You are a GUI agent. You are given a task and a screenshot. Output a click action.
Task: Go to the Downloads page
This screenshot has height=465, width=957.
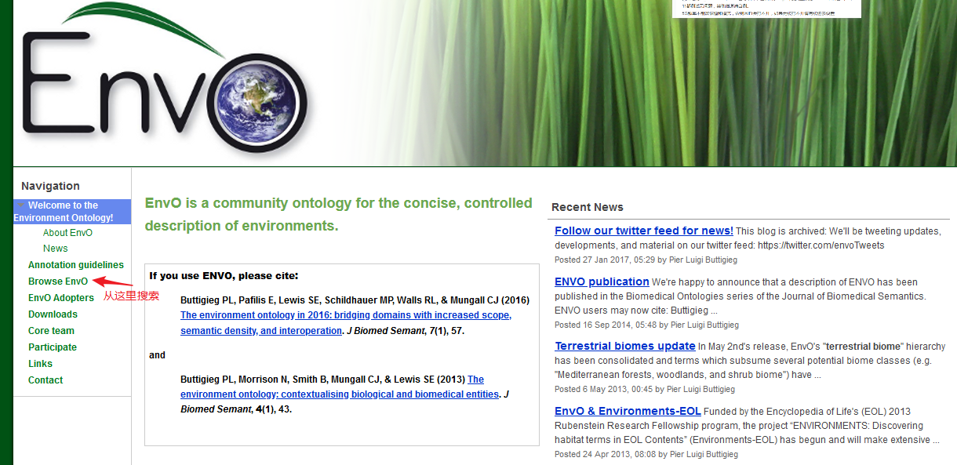pyautogui.click(x=53, y=314)
